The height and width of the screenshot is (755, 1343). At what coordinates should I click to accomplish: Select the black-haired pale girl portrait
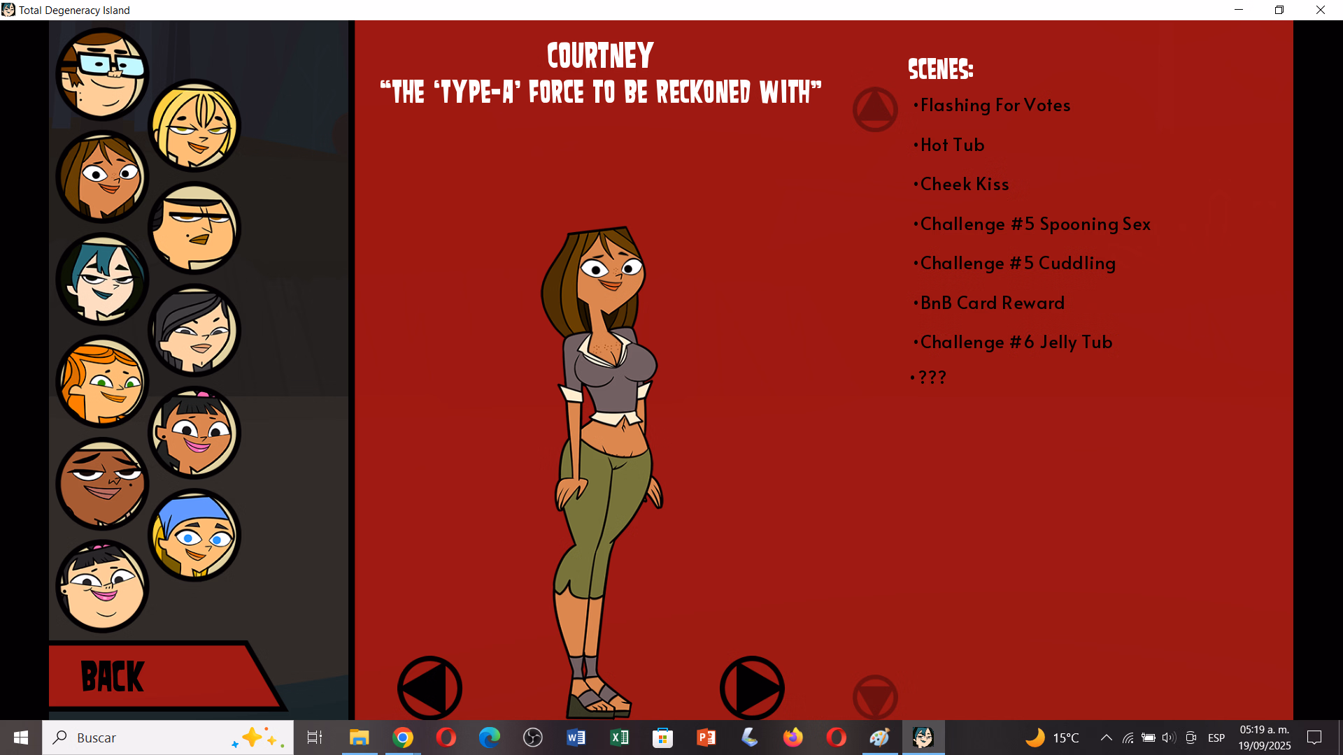[194, 331]
